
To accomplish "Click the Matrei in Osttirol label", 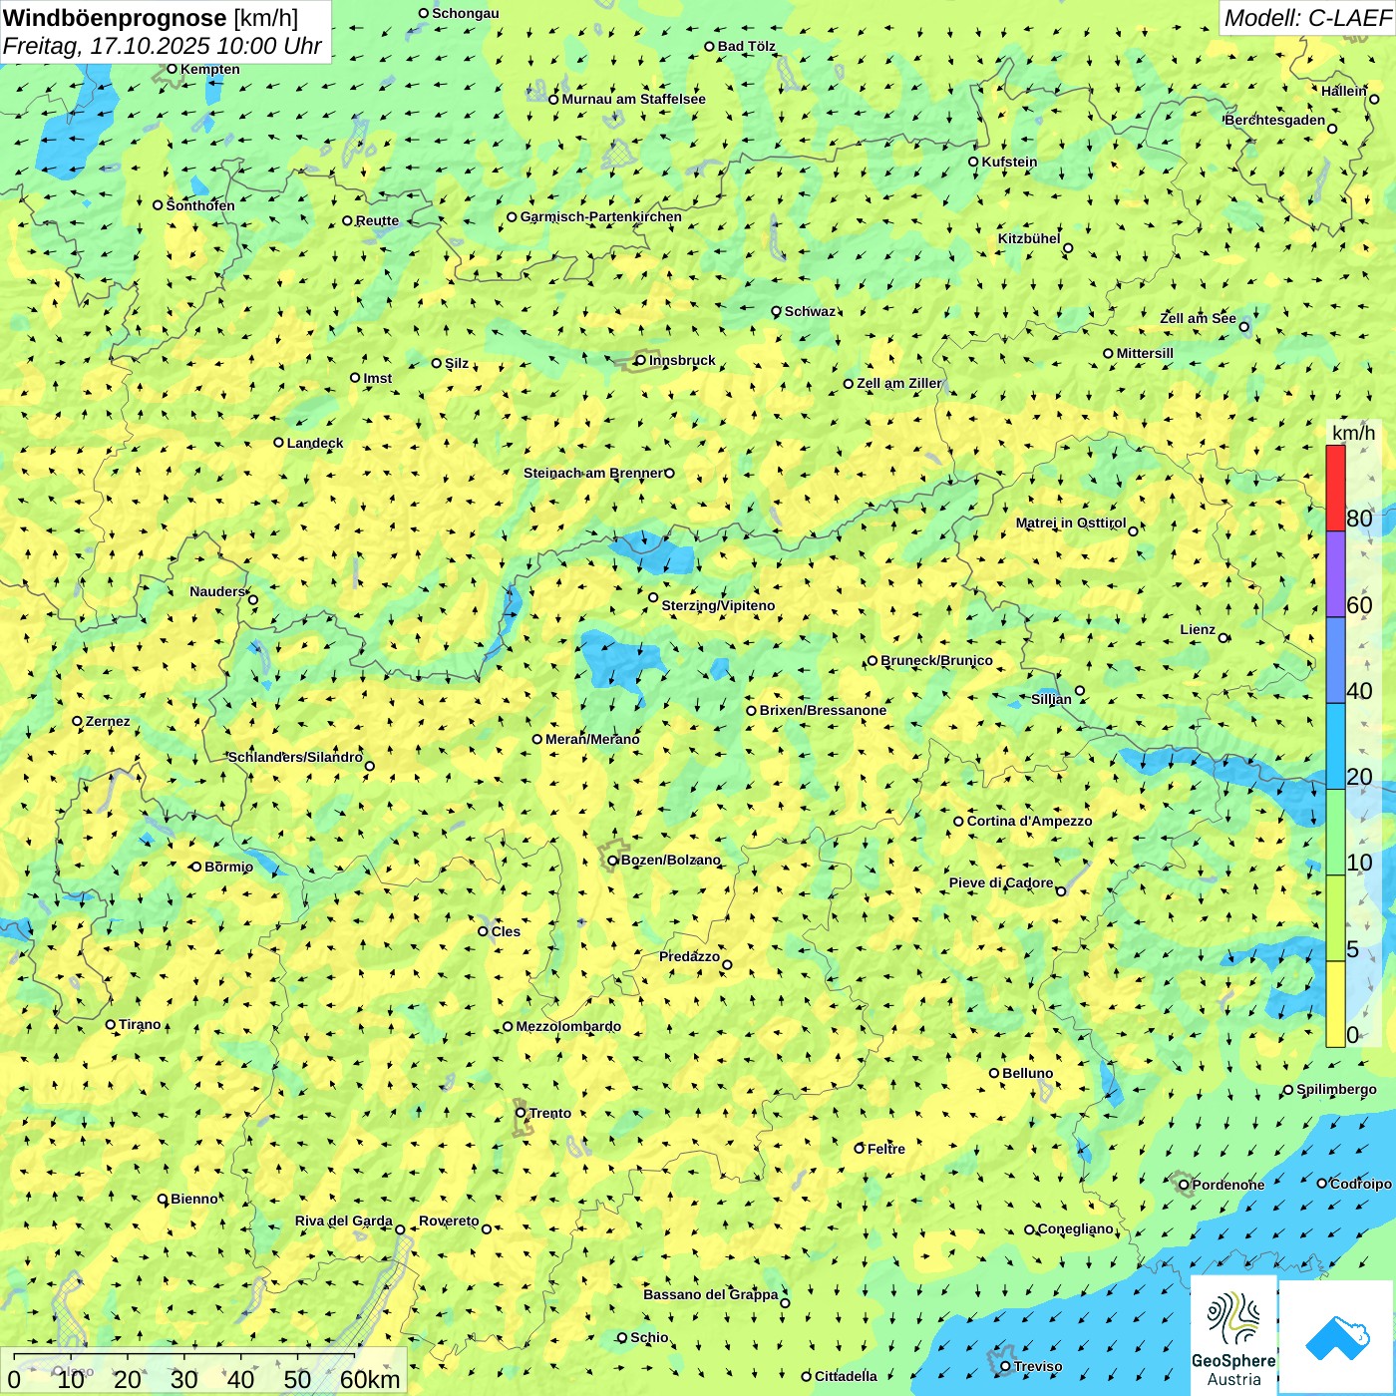I will click(1071, 523).
